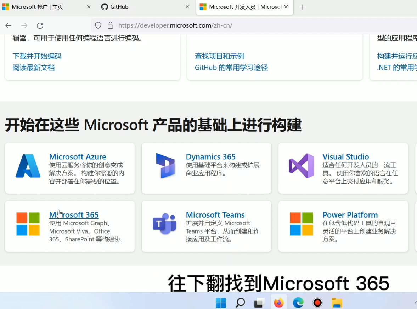
Task: Open the Dynamics 365 title link
Action: point(211,156)
